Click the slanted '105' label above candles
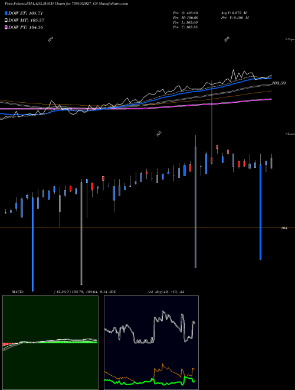 [x=159, y=134]
